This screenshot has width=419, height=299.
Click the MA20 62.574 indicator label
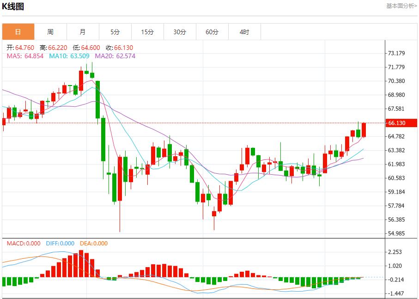pos(115,56)
